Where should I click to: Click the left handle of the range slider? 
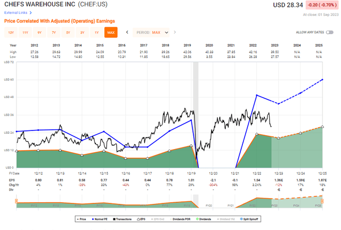pos(17,201)
